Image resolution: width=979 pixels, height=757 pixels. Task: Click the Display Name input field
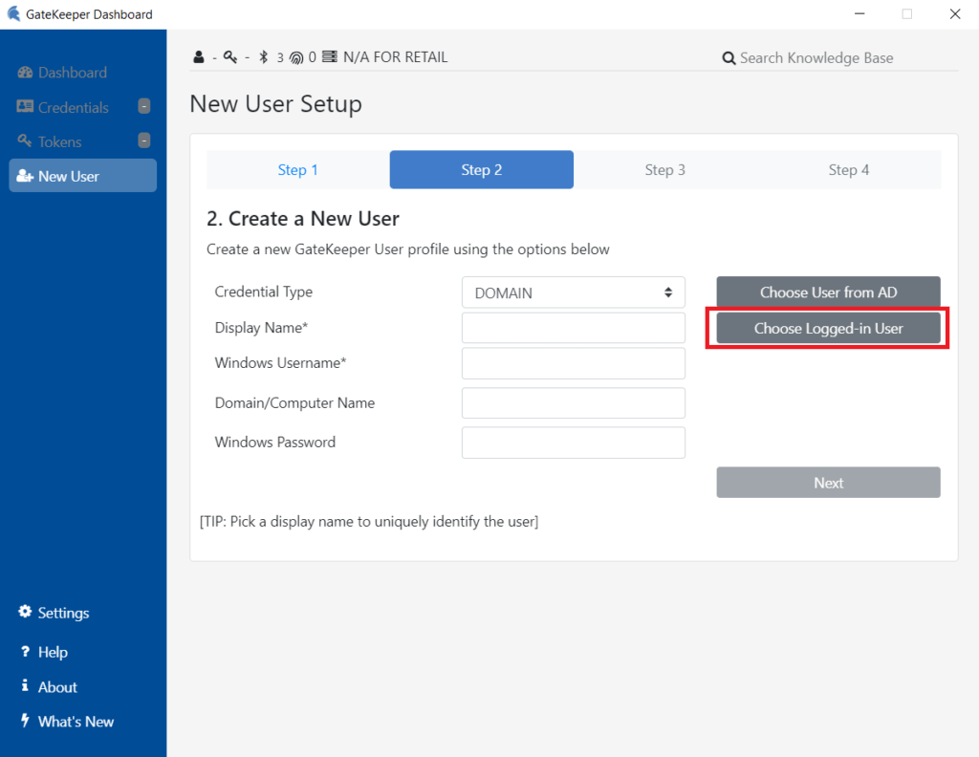tap(573, 327)
